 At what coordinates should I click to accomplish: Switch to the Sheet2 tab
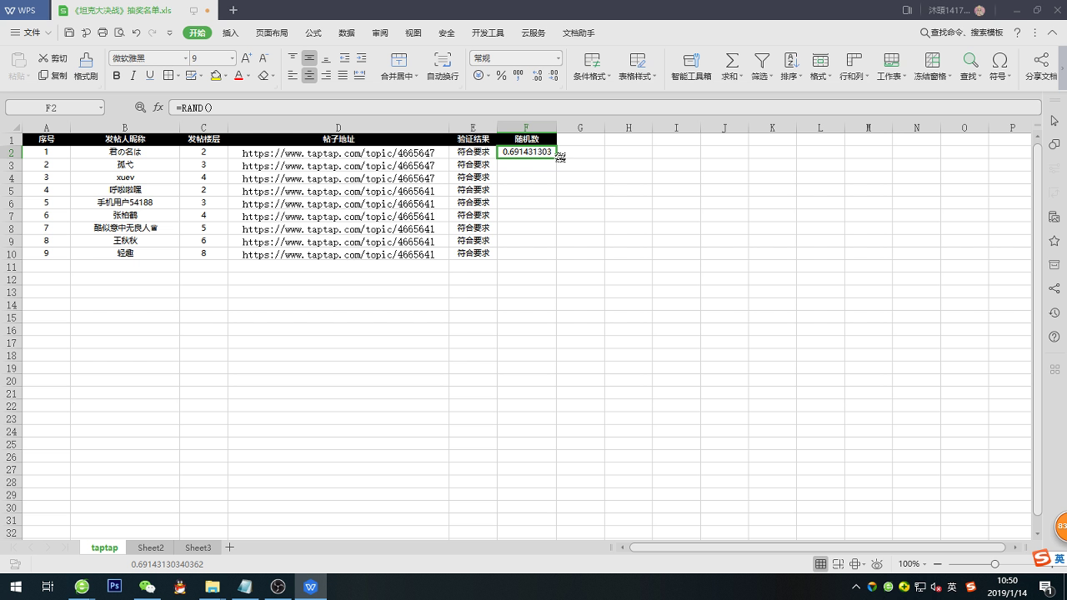pyautogui.click(x=151, y=547)
